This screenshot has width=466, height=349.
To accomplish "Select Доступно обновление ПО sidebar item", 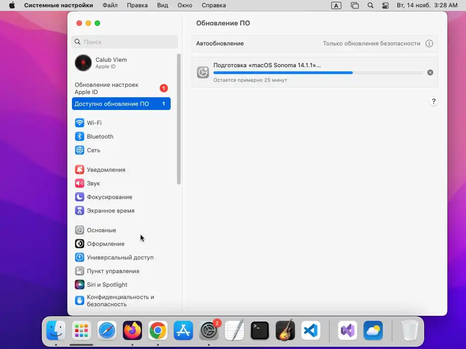I will (x=121, y=104).
